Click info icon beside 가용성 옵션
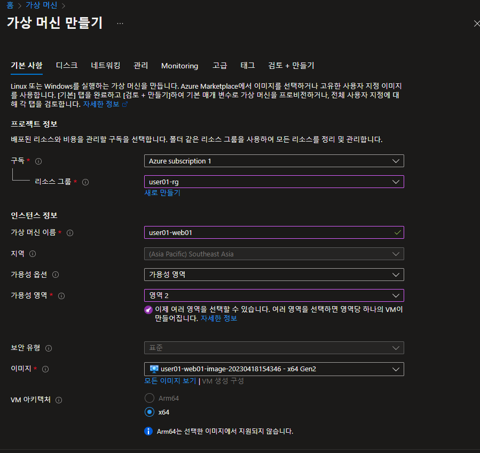This screenshot has width=480, height=453. click(56, 275)
